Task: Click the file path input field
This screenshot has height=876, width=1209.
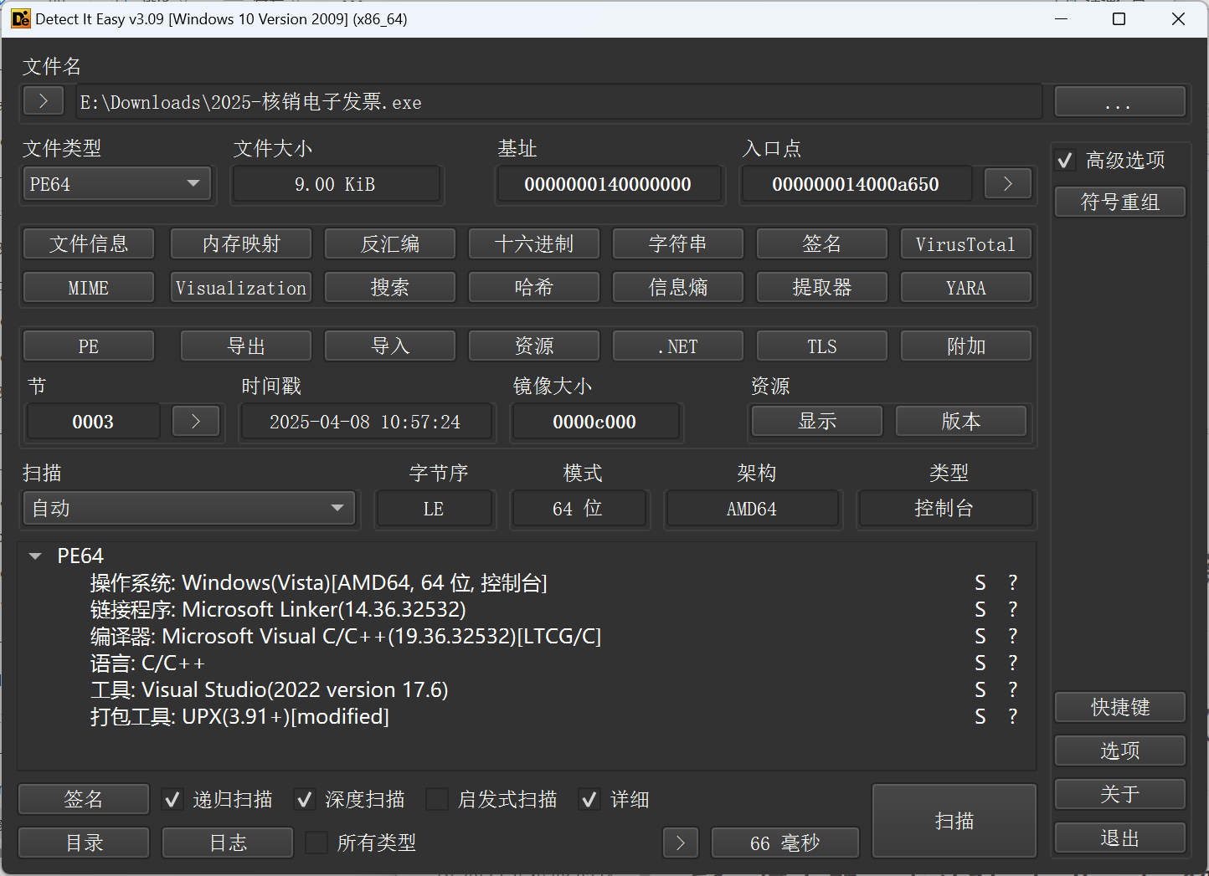Action: point(558,101)
